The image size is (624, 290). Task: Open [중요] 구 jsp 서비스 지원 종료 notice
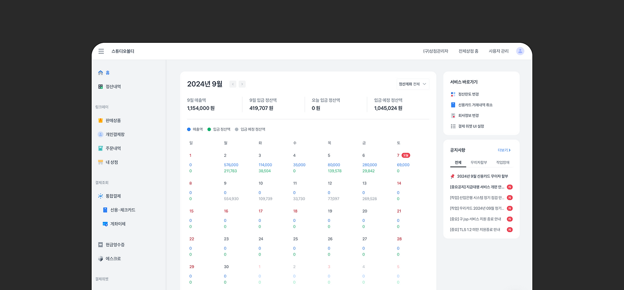[475, 219]
